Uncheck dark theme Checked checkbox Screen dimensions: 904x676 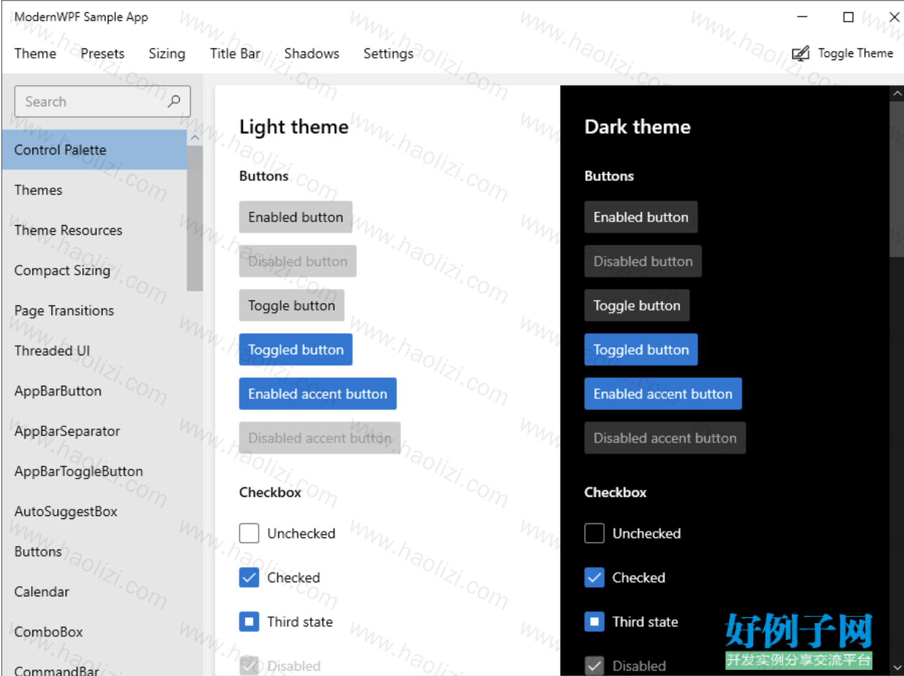pyautogui.click(x=594, y=578)
